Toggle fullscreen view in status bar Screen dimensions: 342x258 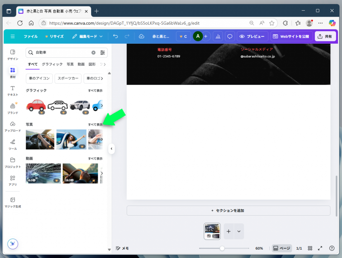[320, 248]
